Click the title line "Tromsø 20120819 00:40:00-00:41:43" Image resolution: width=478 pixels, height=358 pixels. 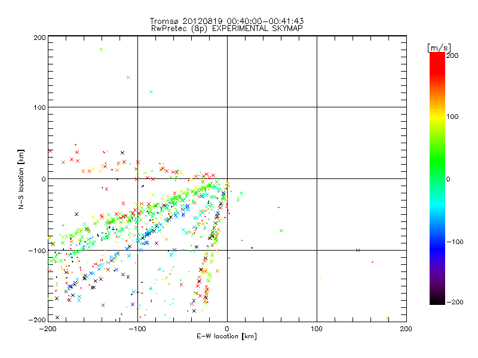[226, 21]
